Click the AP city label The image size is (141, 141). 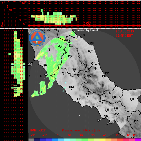click(93, 63)
